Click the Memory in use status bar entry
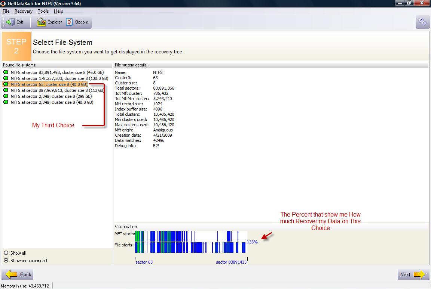This screenshot has width=431, height=289. [25, 286]
